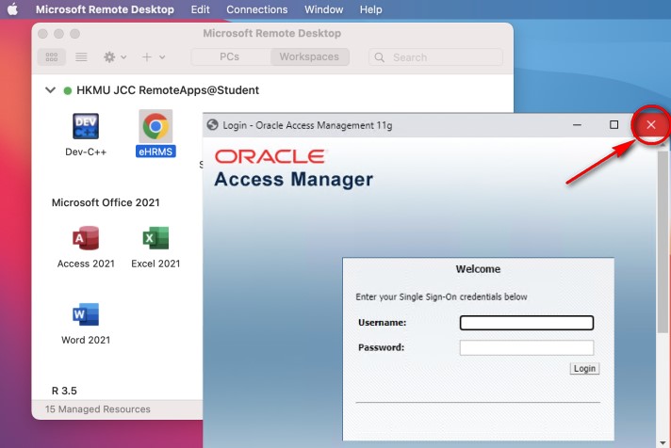The image size is (671, 448).
Task: Click the 15 Managed Resources status text
Action: pyautogui.click(x=98, y=409)
